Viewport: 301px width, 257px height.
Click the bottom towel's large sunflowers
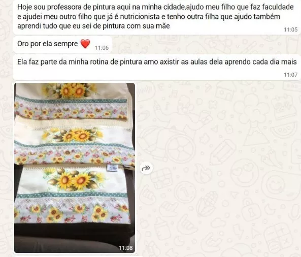tap(74, 180)
